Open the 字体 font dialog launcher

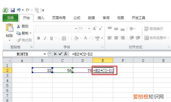point(102,47)
